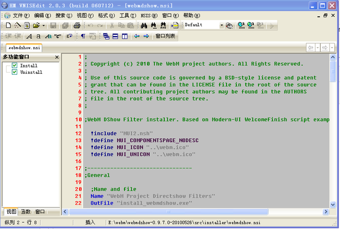This screenshot has width=340, height=229.
Task: Switch to the 窗口 tab in side panel
Action: 40,212
